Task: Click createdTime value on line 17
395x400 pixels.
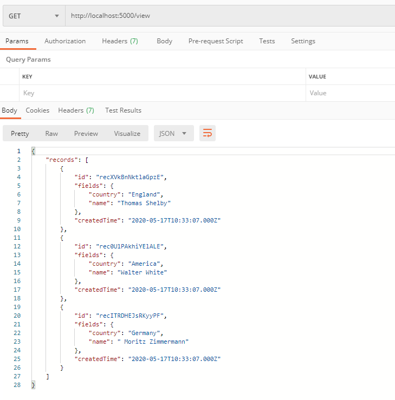Action: tap(174, 290)
